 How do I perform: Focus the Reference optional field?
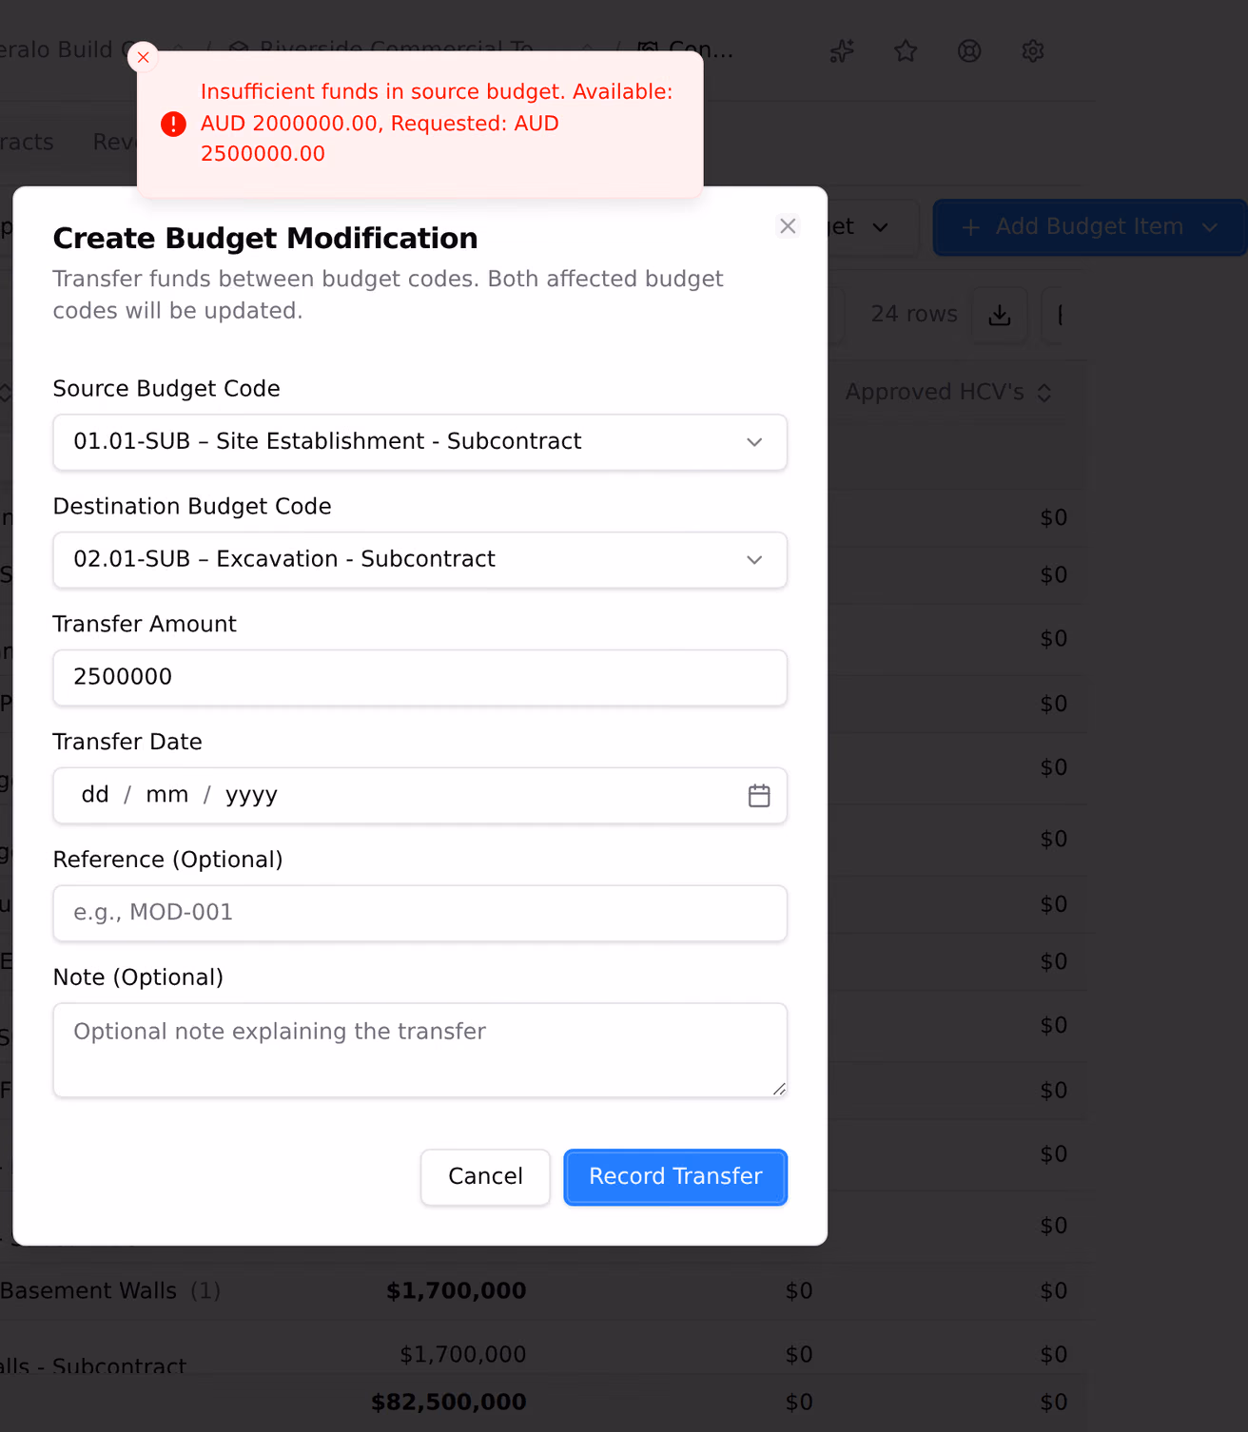click(419, 914)
